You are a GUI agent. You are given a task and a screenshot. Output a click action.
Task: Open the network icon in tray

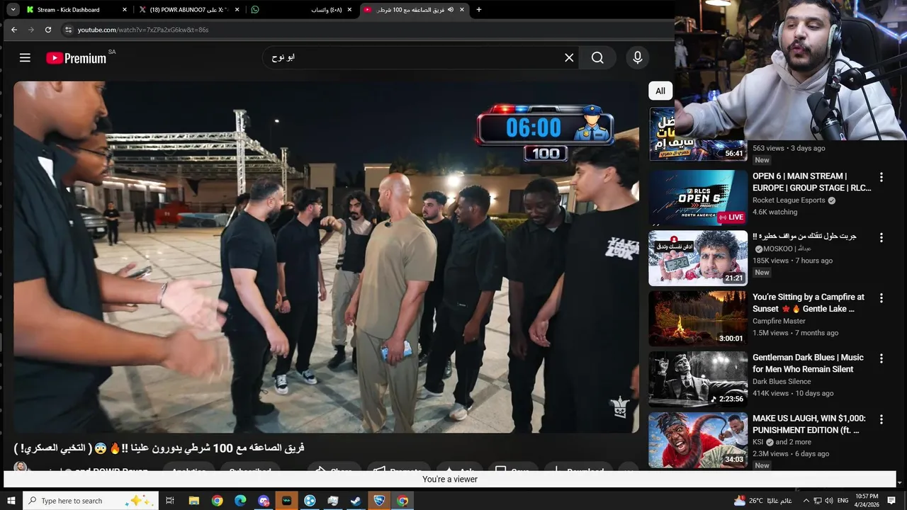pyautogui.click(x=817, y=501)
